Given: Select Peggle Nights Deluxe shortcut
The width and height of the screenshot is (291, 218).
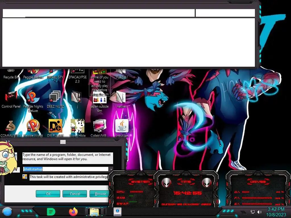Looking at the screenshot, I should click(x=33, y=102).
